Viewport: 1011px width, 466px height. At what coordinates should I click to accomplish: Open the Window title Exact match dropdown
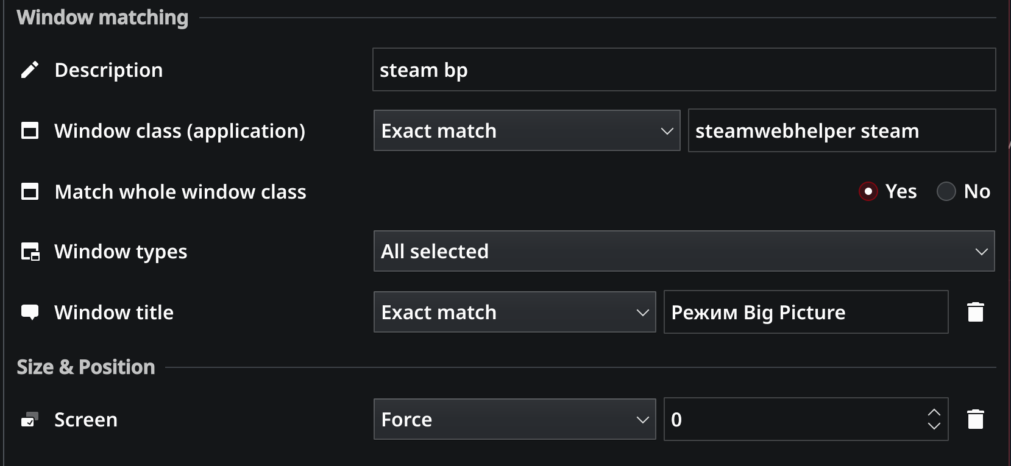(x=514, y=312)
